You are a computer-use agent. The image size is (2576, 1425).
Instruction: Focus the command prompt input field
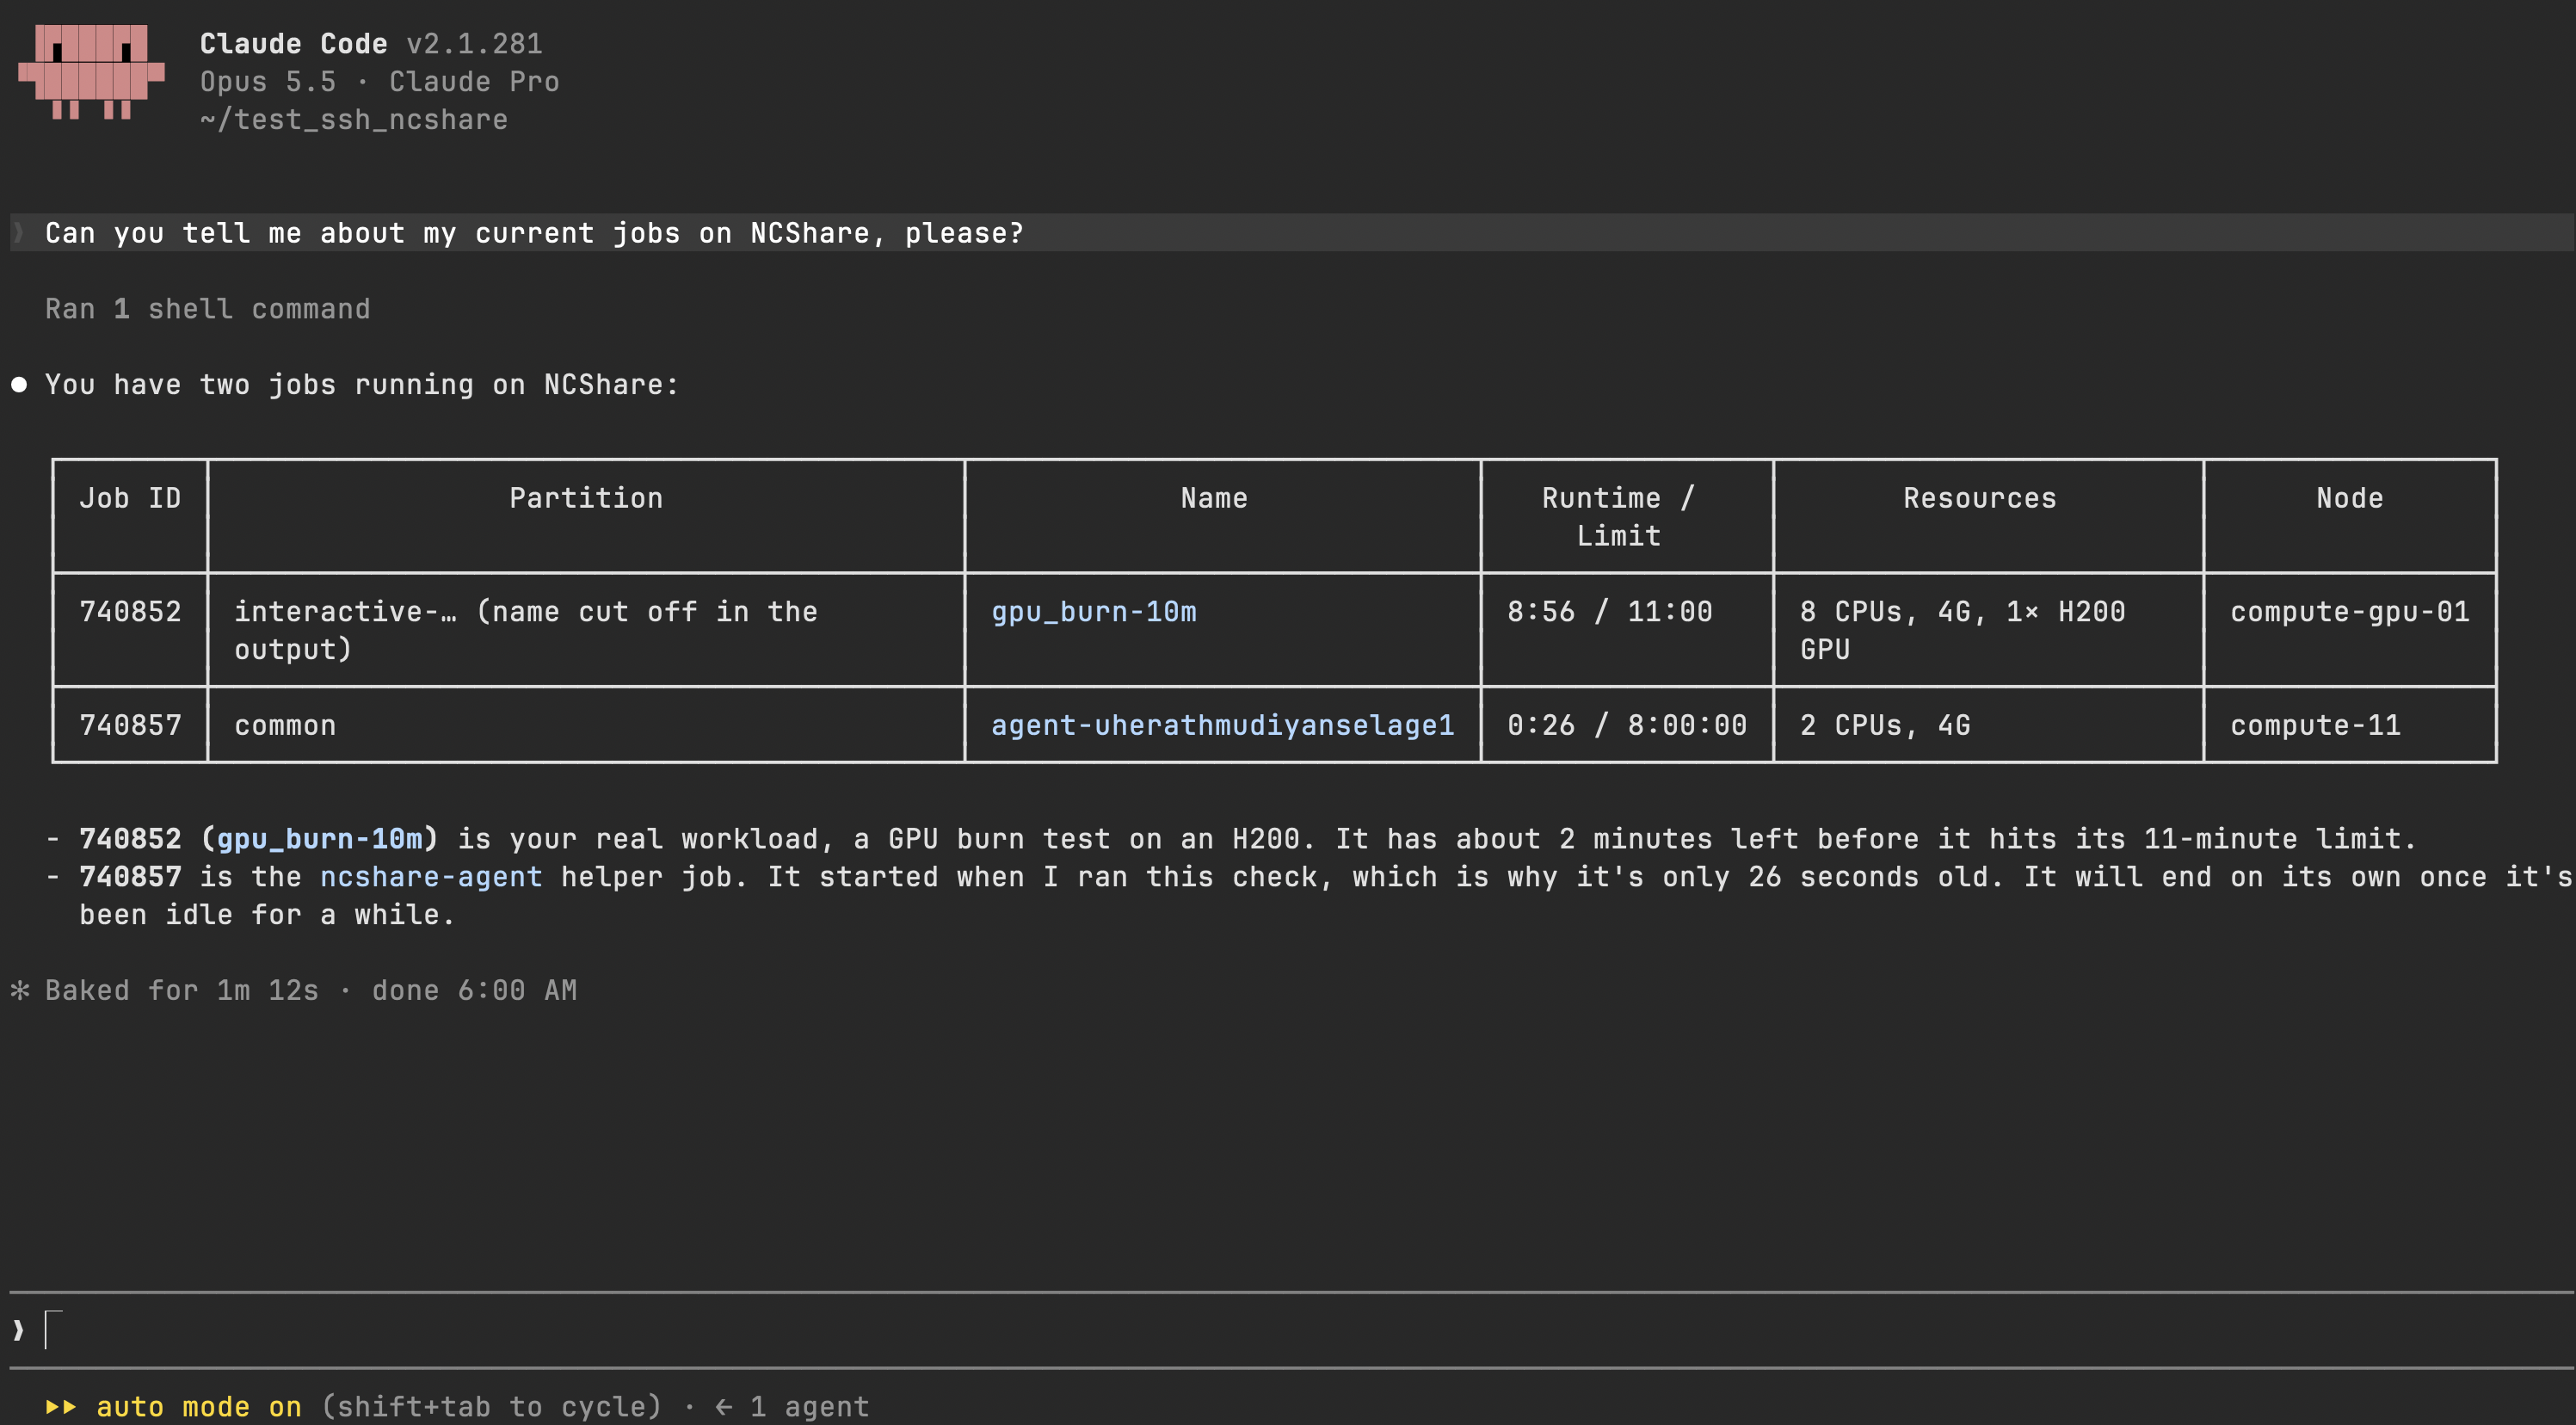1290,1330
